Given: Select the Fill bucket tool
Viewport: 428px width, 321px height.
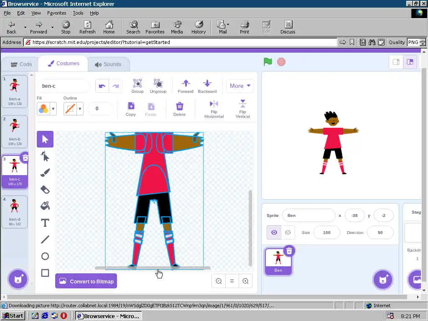Looking at the screenshot, I should [x=45, y=206].
